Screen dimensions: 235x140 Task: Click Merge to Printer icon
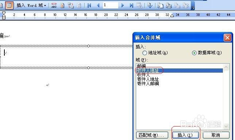pyautogui.click(x=169, y=5)
